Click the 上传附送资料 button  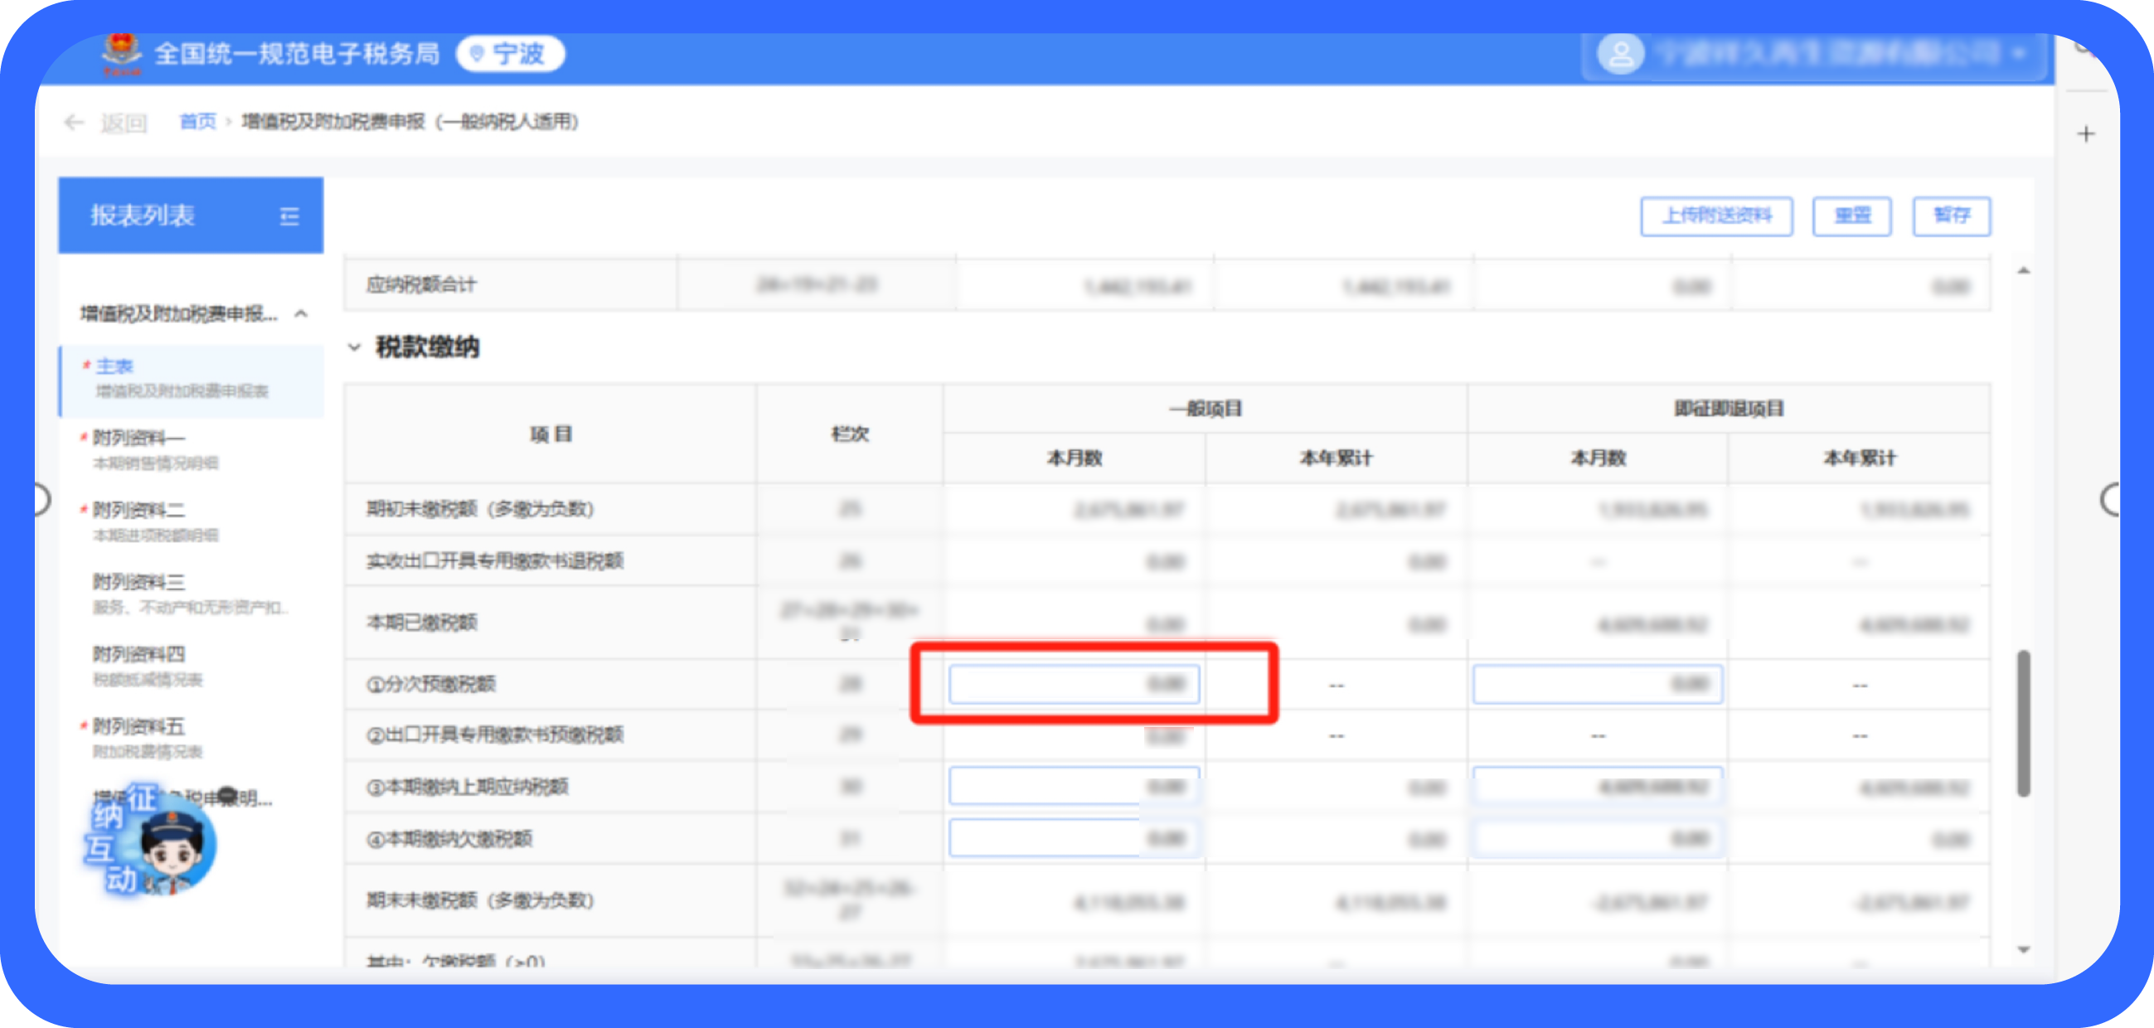click(x=1716, y=216)
